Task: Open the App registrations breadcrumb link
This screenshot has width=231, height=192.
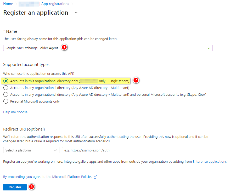Action: pos(55,4)
